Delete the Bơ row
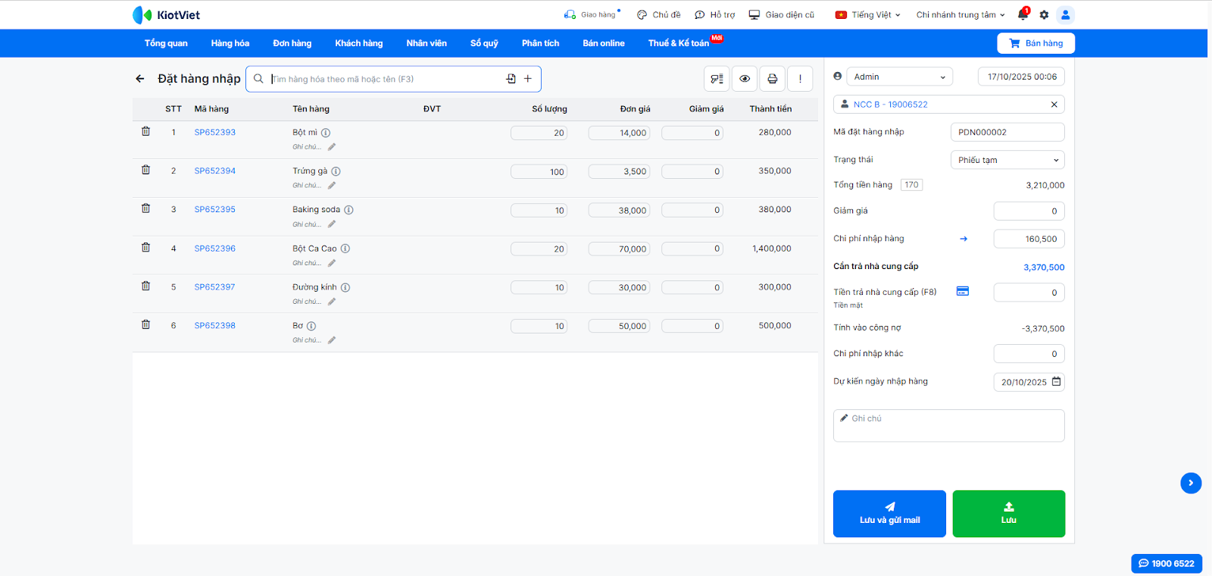 coord(145,324)
